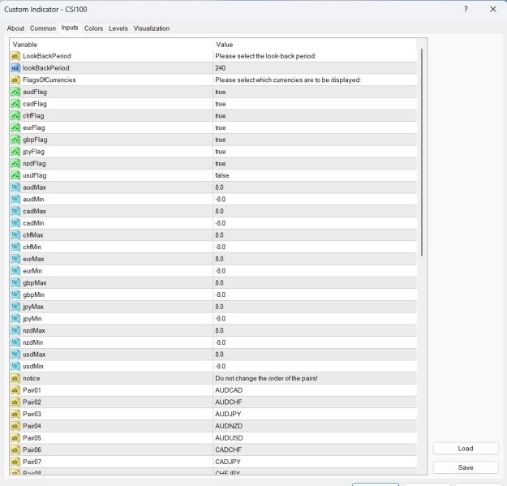Select the Pair03 value AUDJPY
Viewport: 507px width, 486px height.
point(228,415)
